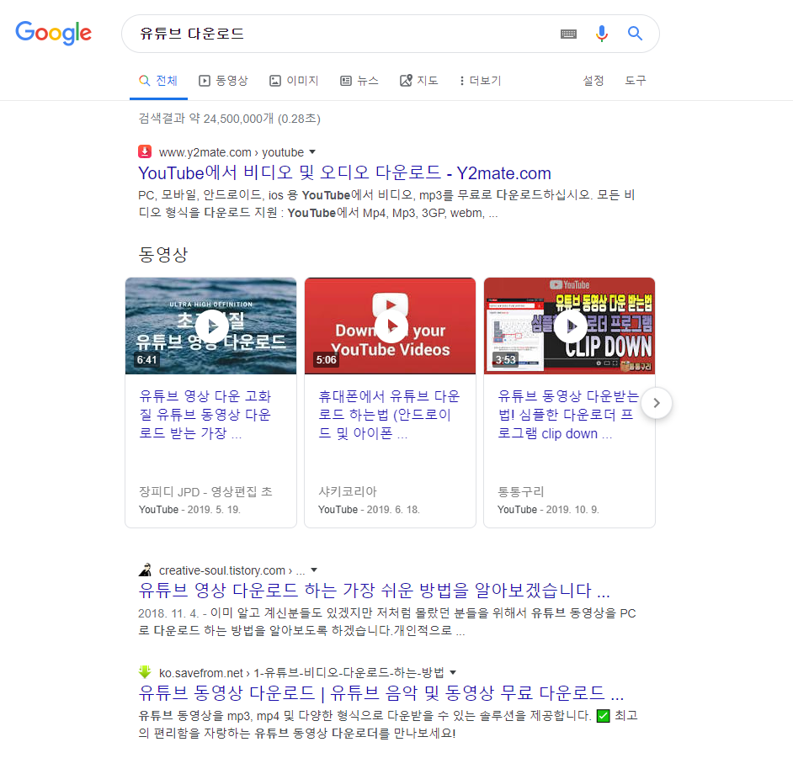Screen dimensions: 793x758
Task: Open the on-screen keyboard icon
Action: pyautogui.click(x=568, y=34)
